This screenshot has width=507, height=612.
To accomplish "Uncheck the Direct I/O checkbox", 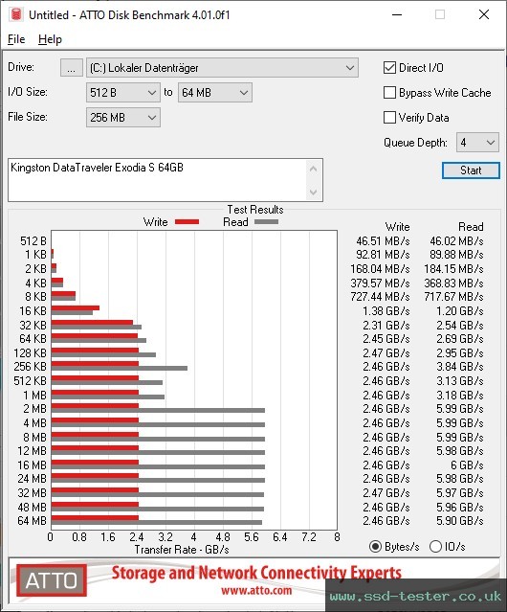I will tap(389, 68).
